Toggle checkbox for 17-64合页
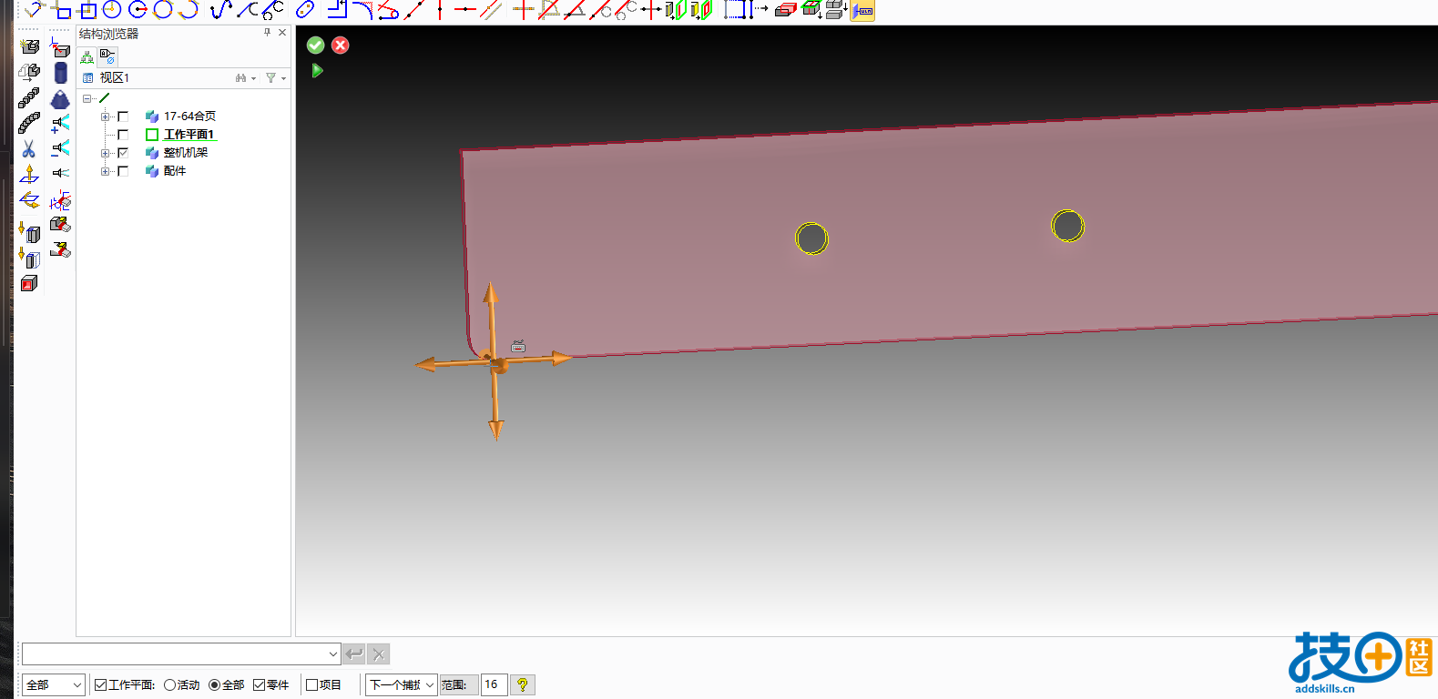Screen dimensions: 1438x699 coord(123,116)
